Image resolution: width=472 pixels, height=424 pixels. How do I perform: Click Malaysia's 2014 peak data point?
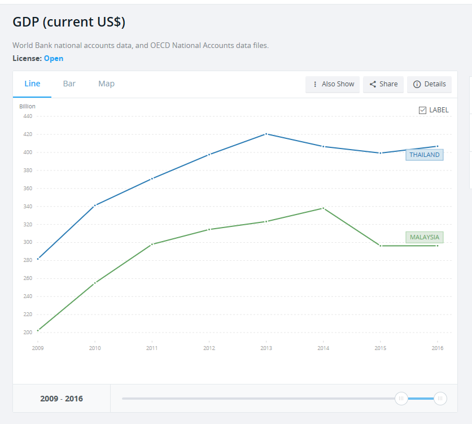coord(323,208)
